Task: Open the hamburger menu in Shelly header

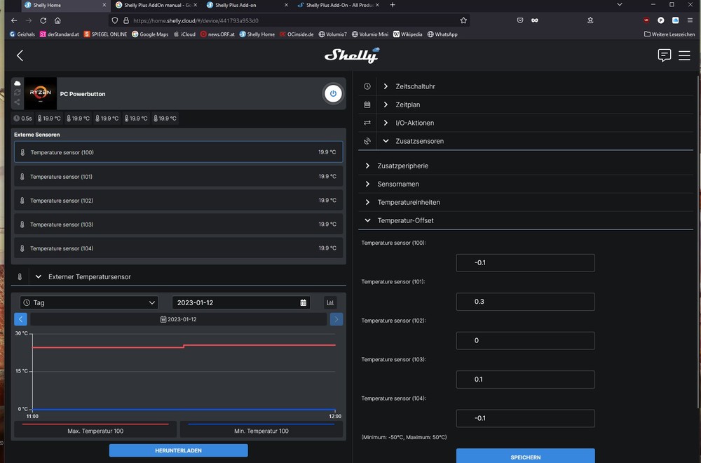Action: pos(684,55)
